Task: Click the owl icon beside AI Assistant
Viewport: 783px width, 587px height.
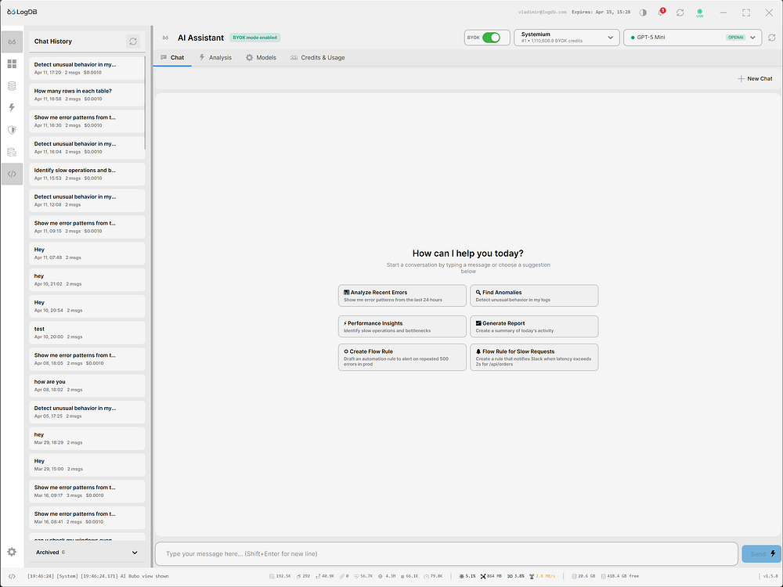Action: coord(165,38)
